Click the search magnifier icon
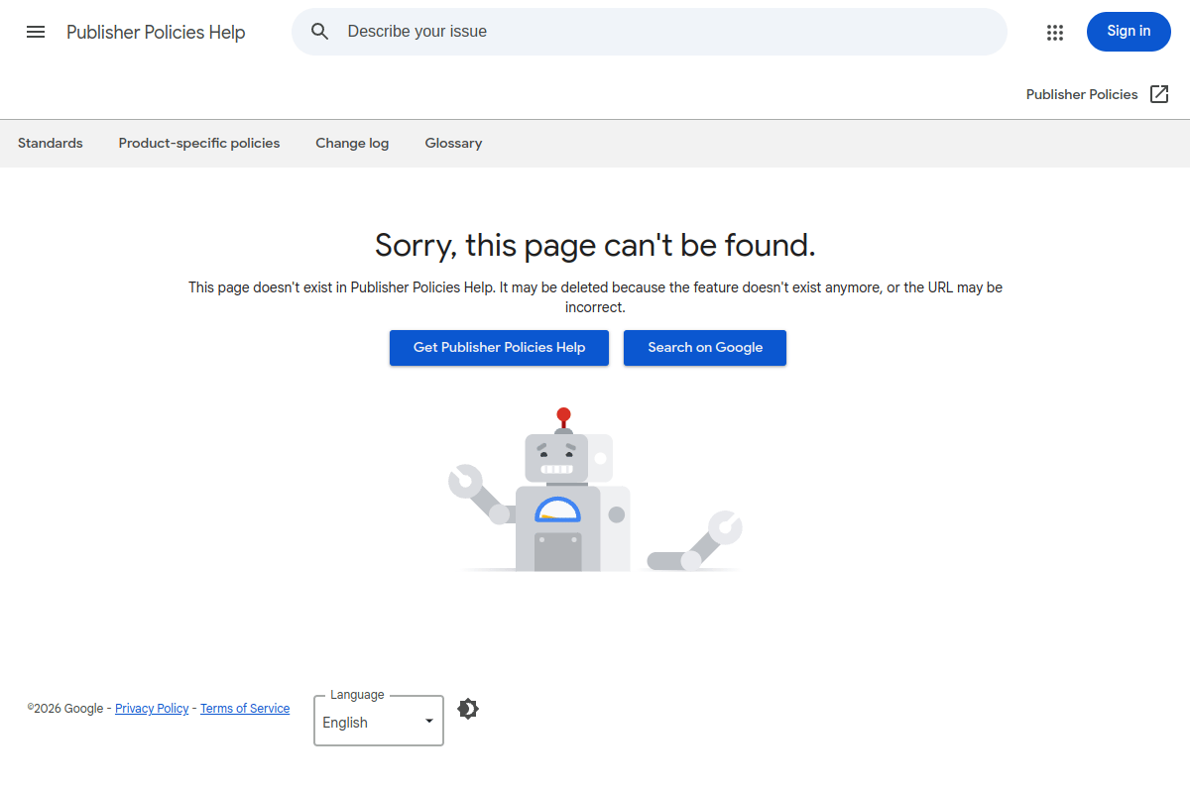This screenshot has width=1190, height=793. (319, 31)
